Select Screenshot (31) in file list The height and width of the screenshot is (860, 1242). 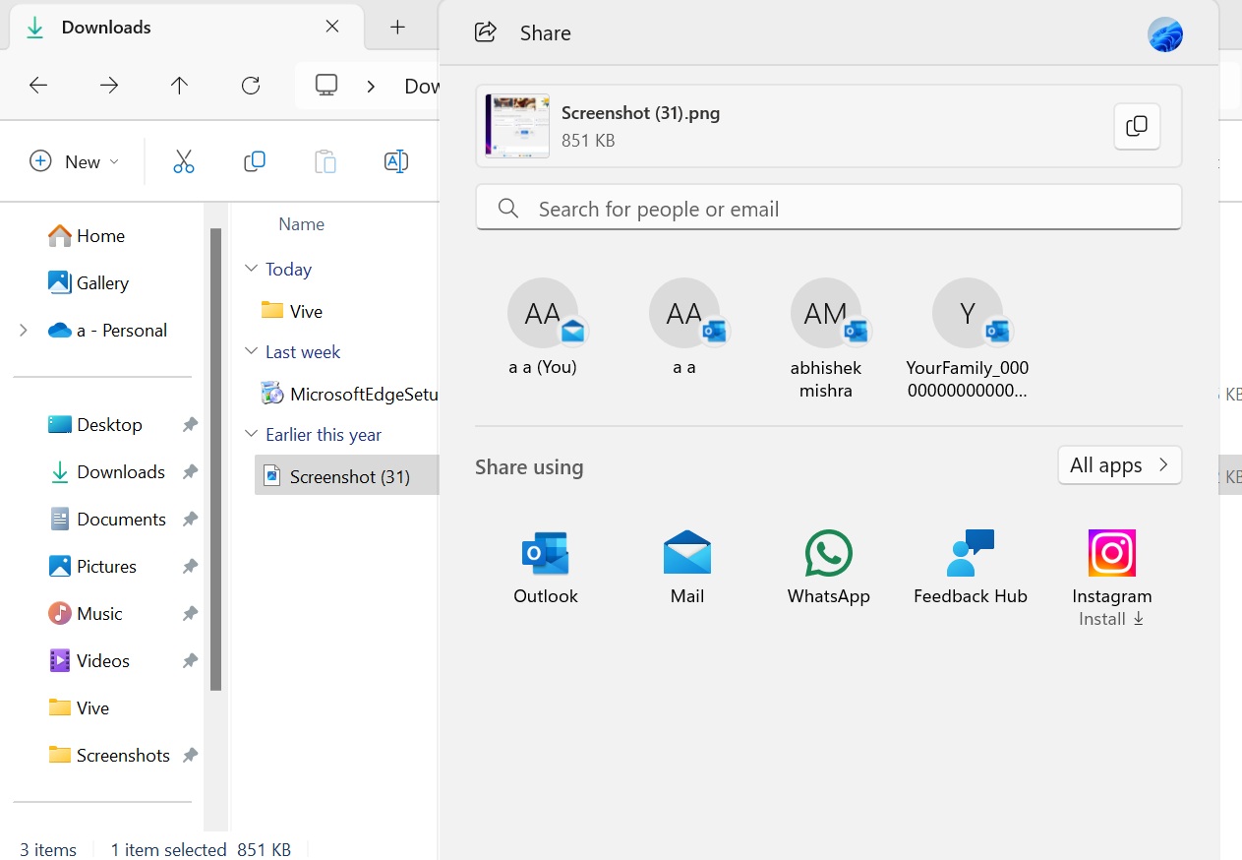coord(346,476)
